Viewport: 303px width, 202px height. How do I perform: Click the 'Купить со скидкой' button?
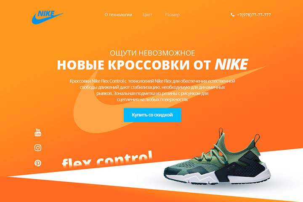coord(152,115)
